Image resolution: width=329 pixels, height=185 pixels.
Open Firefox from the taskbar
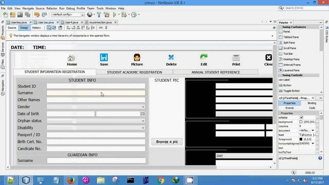(71, 180)
